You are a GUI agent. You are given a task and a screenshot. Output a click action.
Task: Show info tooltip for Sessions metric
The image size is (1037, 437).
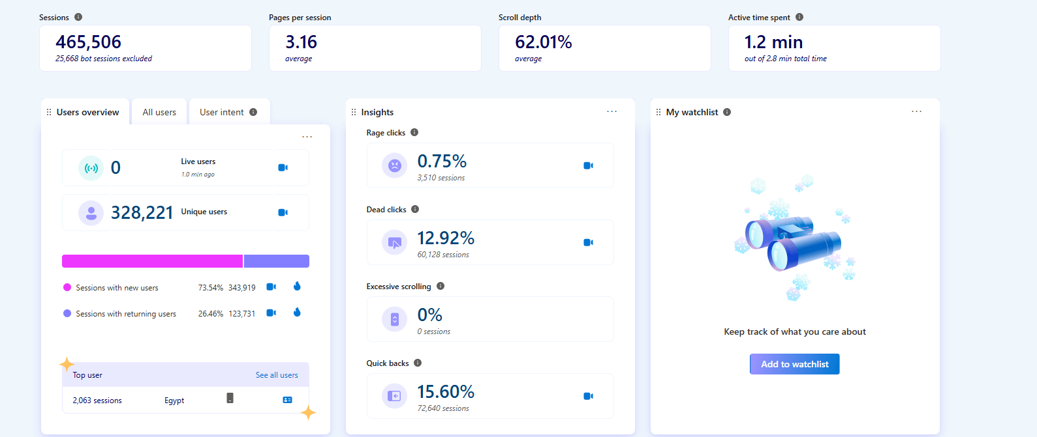tap(78, 18)
